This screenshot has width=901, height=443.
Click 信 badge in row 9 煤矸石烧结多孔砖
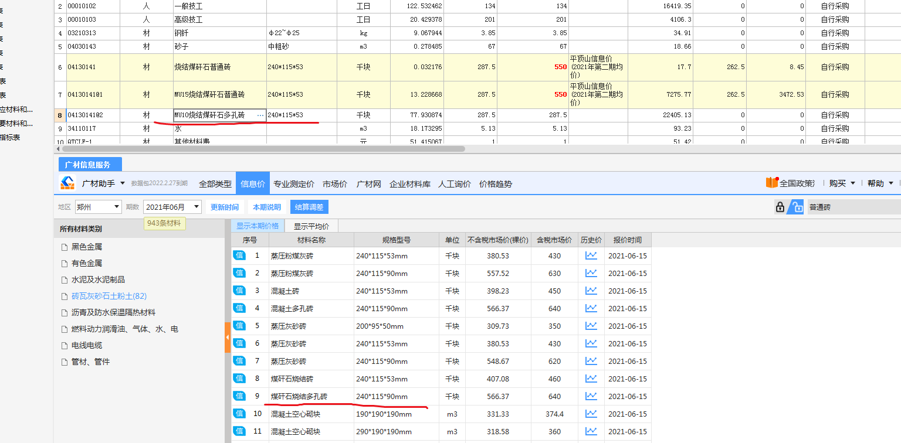pos(239,396)
